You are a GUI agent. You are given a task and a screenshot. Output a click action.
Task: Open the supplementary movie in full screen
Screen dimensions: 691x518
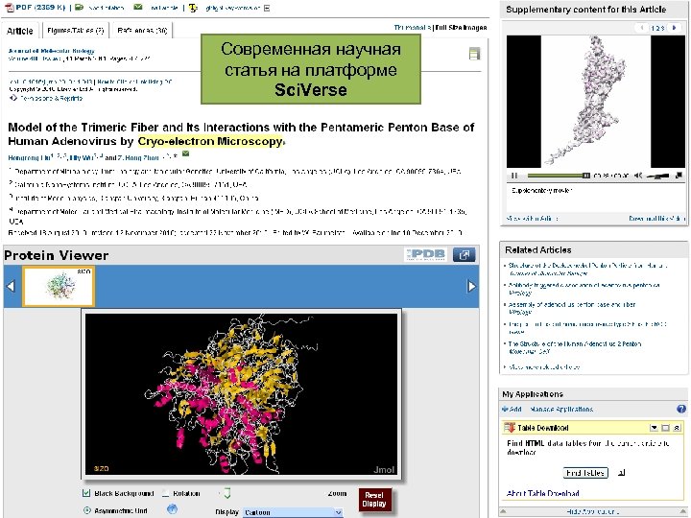[x=679, y=176]
